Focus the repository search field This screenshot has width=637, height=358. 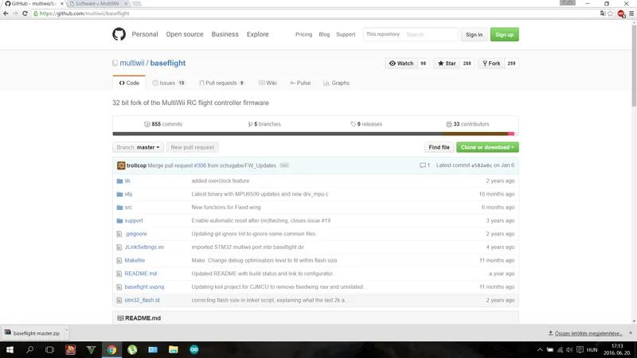[430, 34]
